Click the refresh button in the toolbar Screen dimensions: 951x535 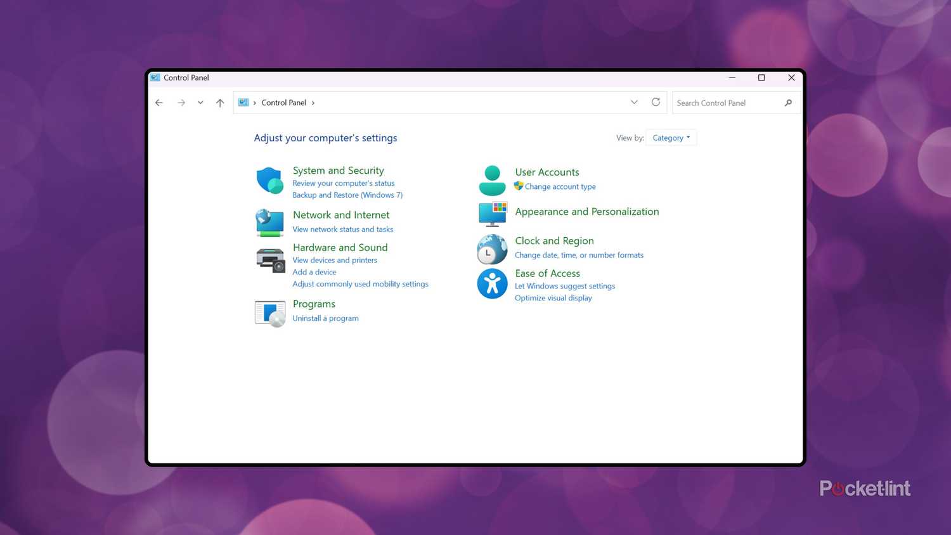[656, 102]
